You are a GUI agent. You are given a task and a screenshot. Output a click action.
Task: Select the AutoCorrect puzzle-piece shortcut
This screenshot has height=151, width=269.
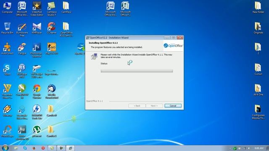pos(7,49)
